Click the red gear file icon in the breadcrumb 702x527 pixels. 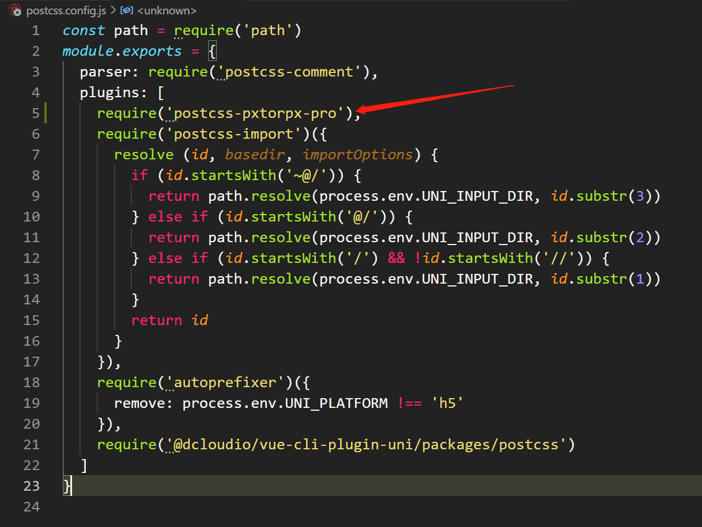[x=14, y=10]
